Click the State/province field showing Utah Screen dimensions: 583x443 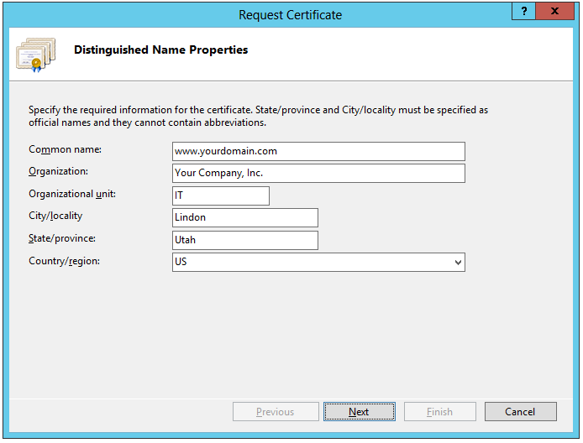(244, 240)
